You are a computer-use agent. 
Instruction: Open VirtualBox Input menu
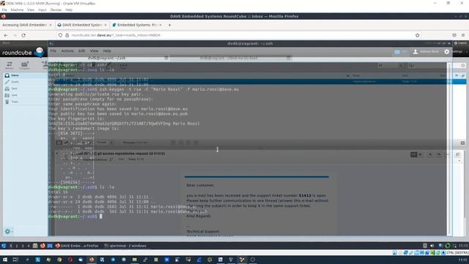[43, 10]
